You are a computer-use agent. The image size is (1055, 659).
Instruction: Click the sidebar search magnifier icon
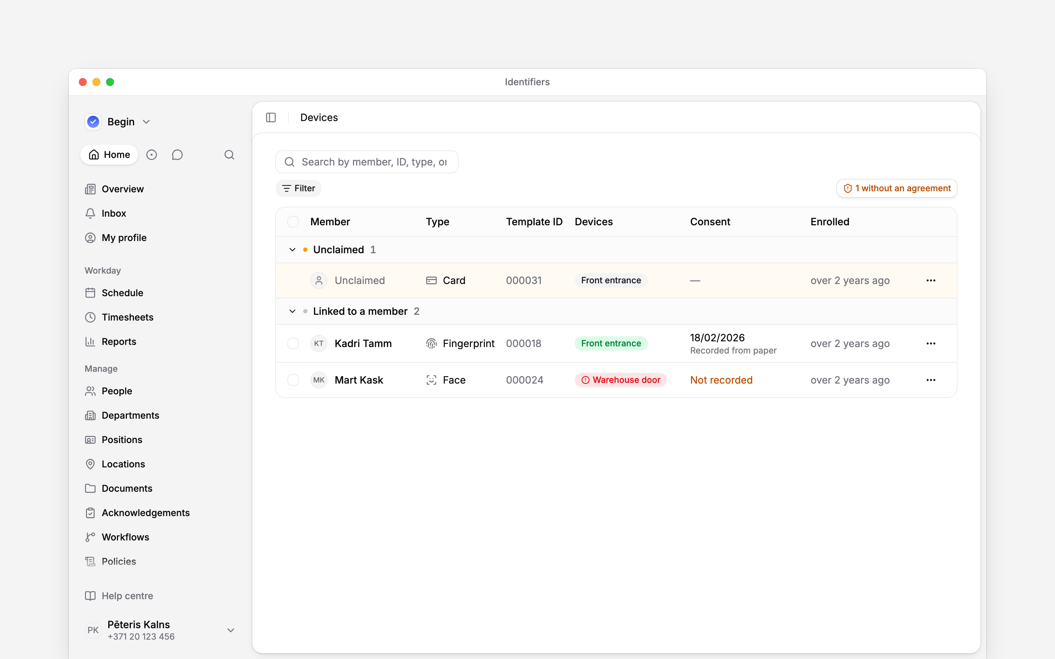(x=229, y=155)
